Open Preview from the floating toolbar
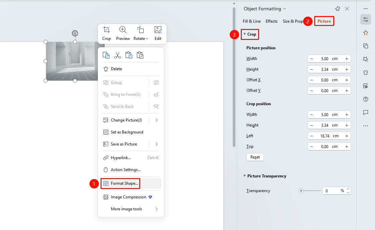The height and width of the screenshot is (230, 375). 123,33
